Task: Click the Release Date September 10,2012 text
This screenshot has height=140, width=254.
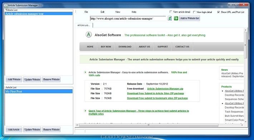Action: pyautogui.click(x=147, y=84)
